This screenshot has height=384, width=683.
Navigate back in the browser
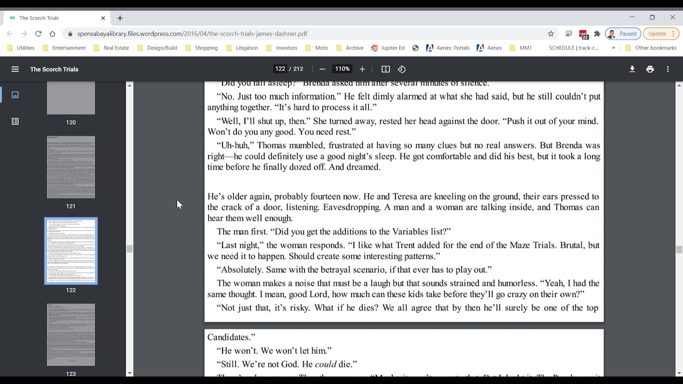coord(10,34)
